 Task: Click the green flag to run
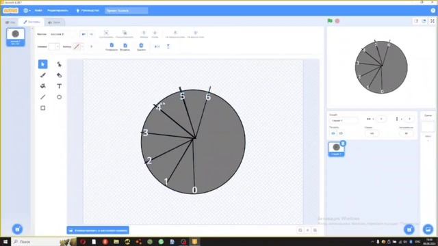pyautogui.click(x=330, y=21)
